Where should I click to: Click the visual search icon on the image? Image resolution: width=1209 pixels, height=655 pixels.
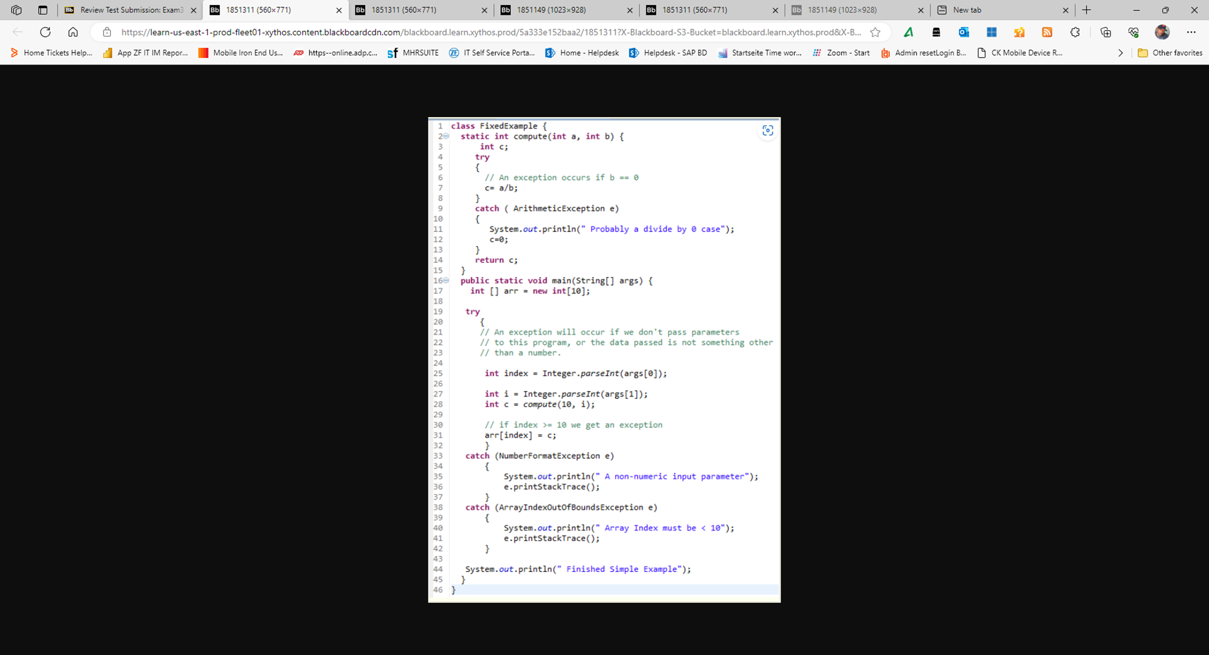point(768,131)
